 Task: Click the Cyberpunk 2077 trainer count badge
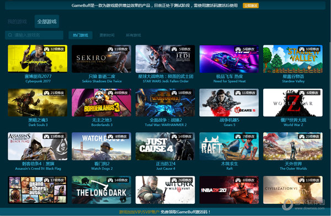click(54, 49)
